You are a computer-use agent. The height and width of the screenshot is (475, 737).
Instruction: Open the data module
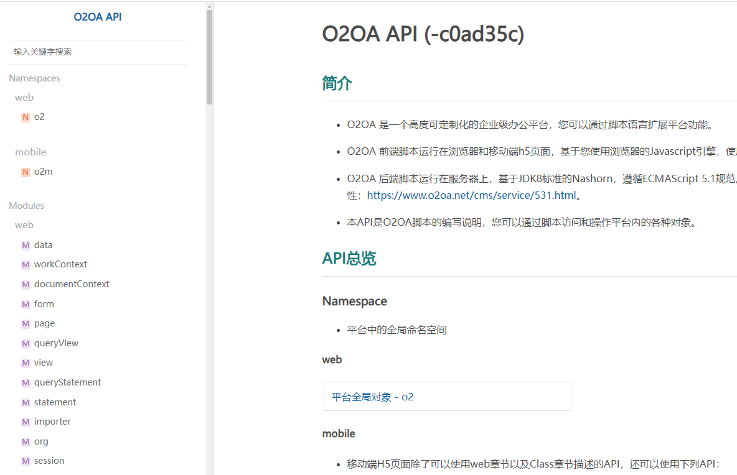[43, 245]
